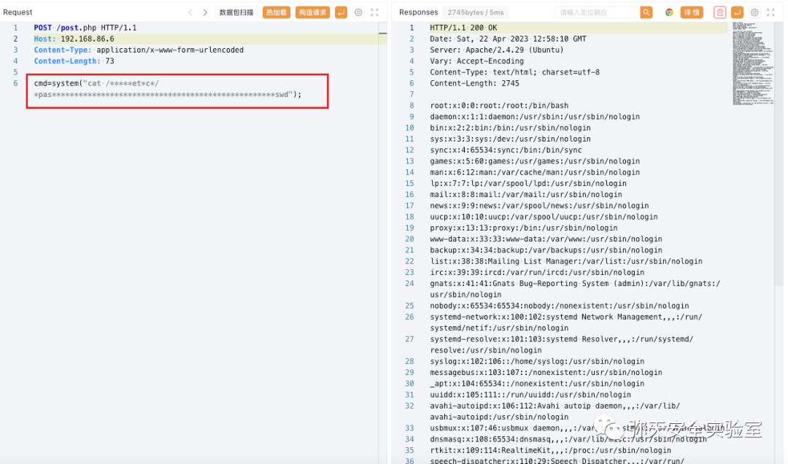Go to next request using right chevron
The width and height of the screenshot is (788, 464).
pos(205,12)
